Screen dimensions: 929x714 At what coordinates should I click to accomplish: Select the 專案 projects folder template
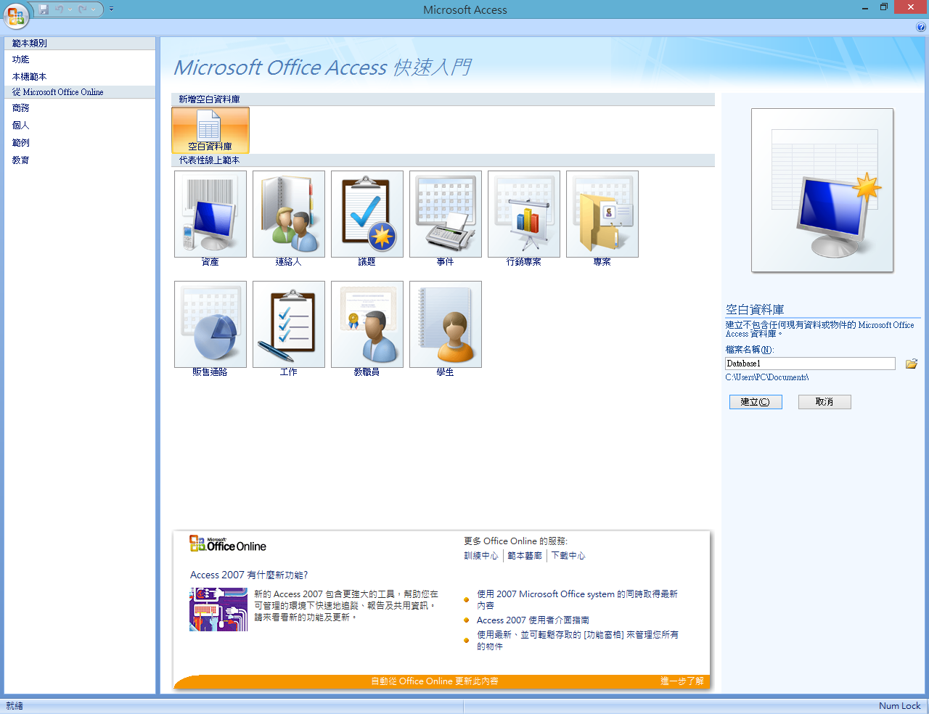pyautogui.click(x=602, y=214)
